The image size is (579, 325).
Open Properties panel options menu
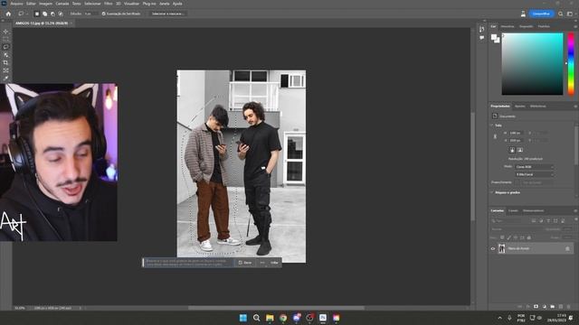pyautogui.click(x=575, y=107)
